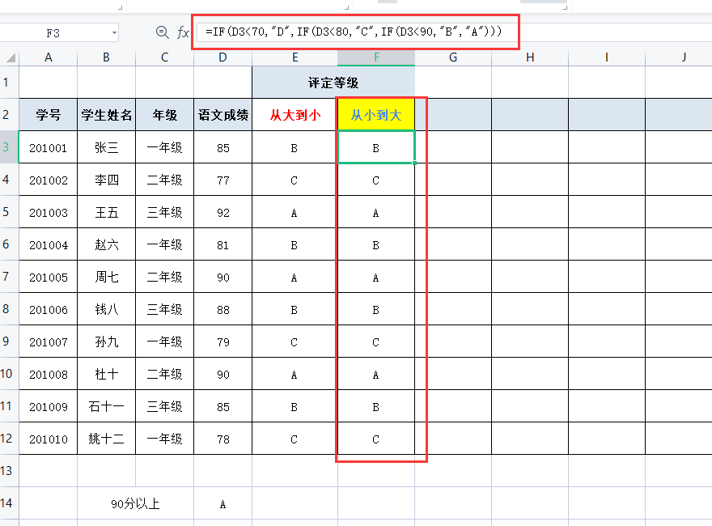
Task: Click the name cell 赵六
Action: pyautogui.click(x=106, y=244)
